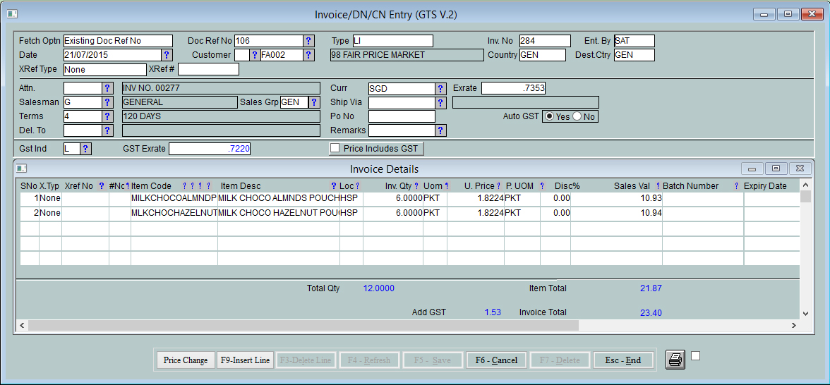Screen dimensions: 830x385
Task: Open Date lookup help icon
Action: pos(167,55)
